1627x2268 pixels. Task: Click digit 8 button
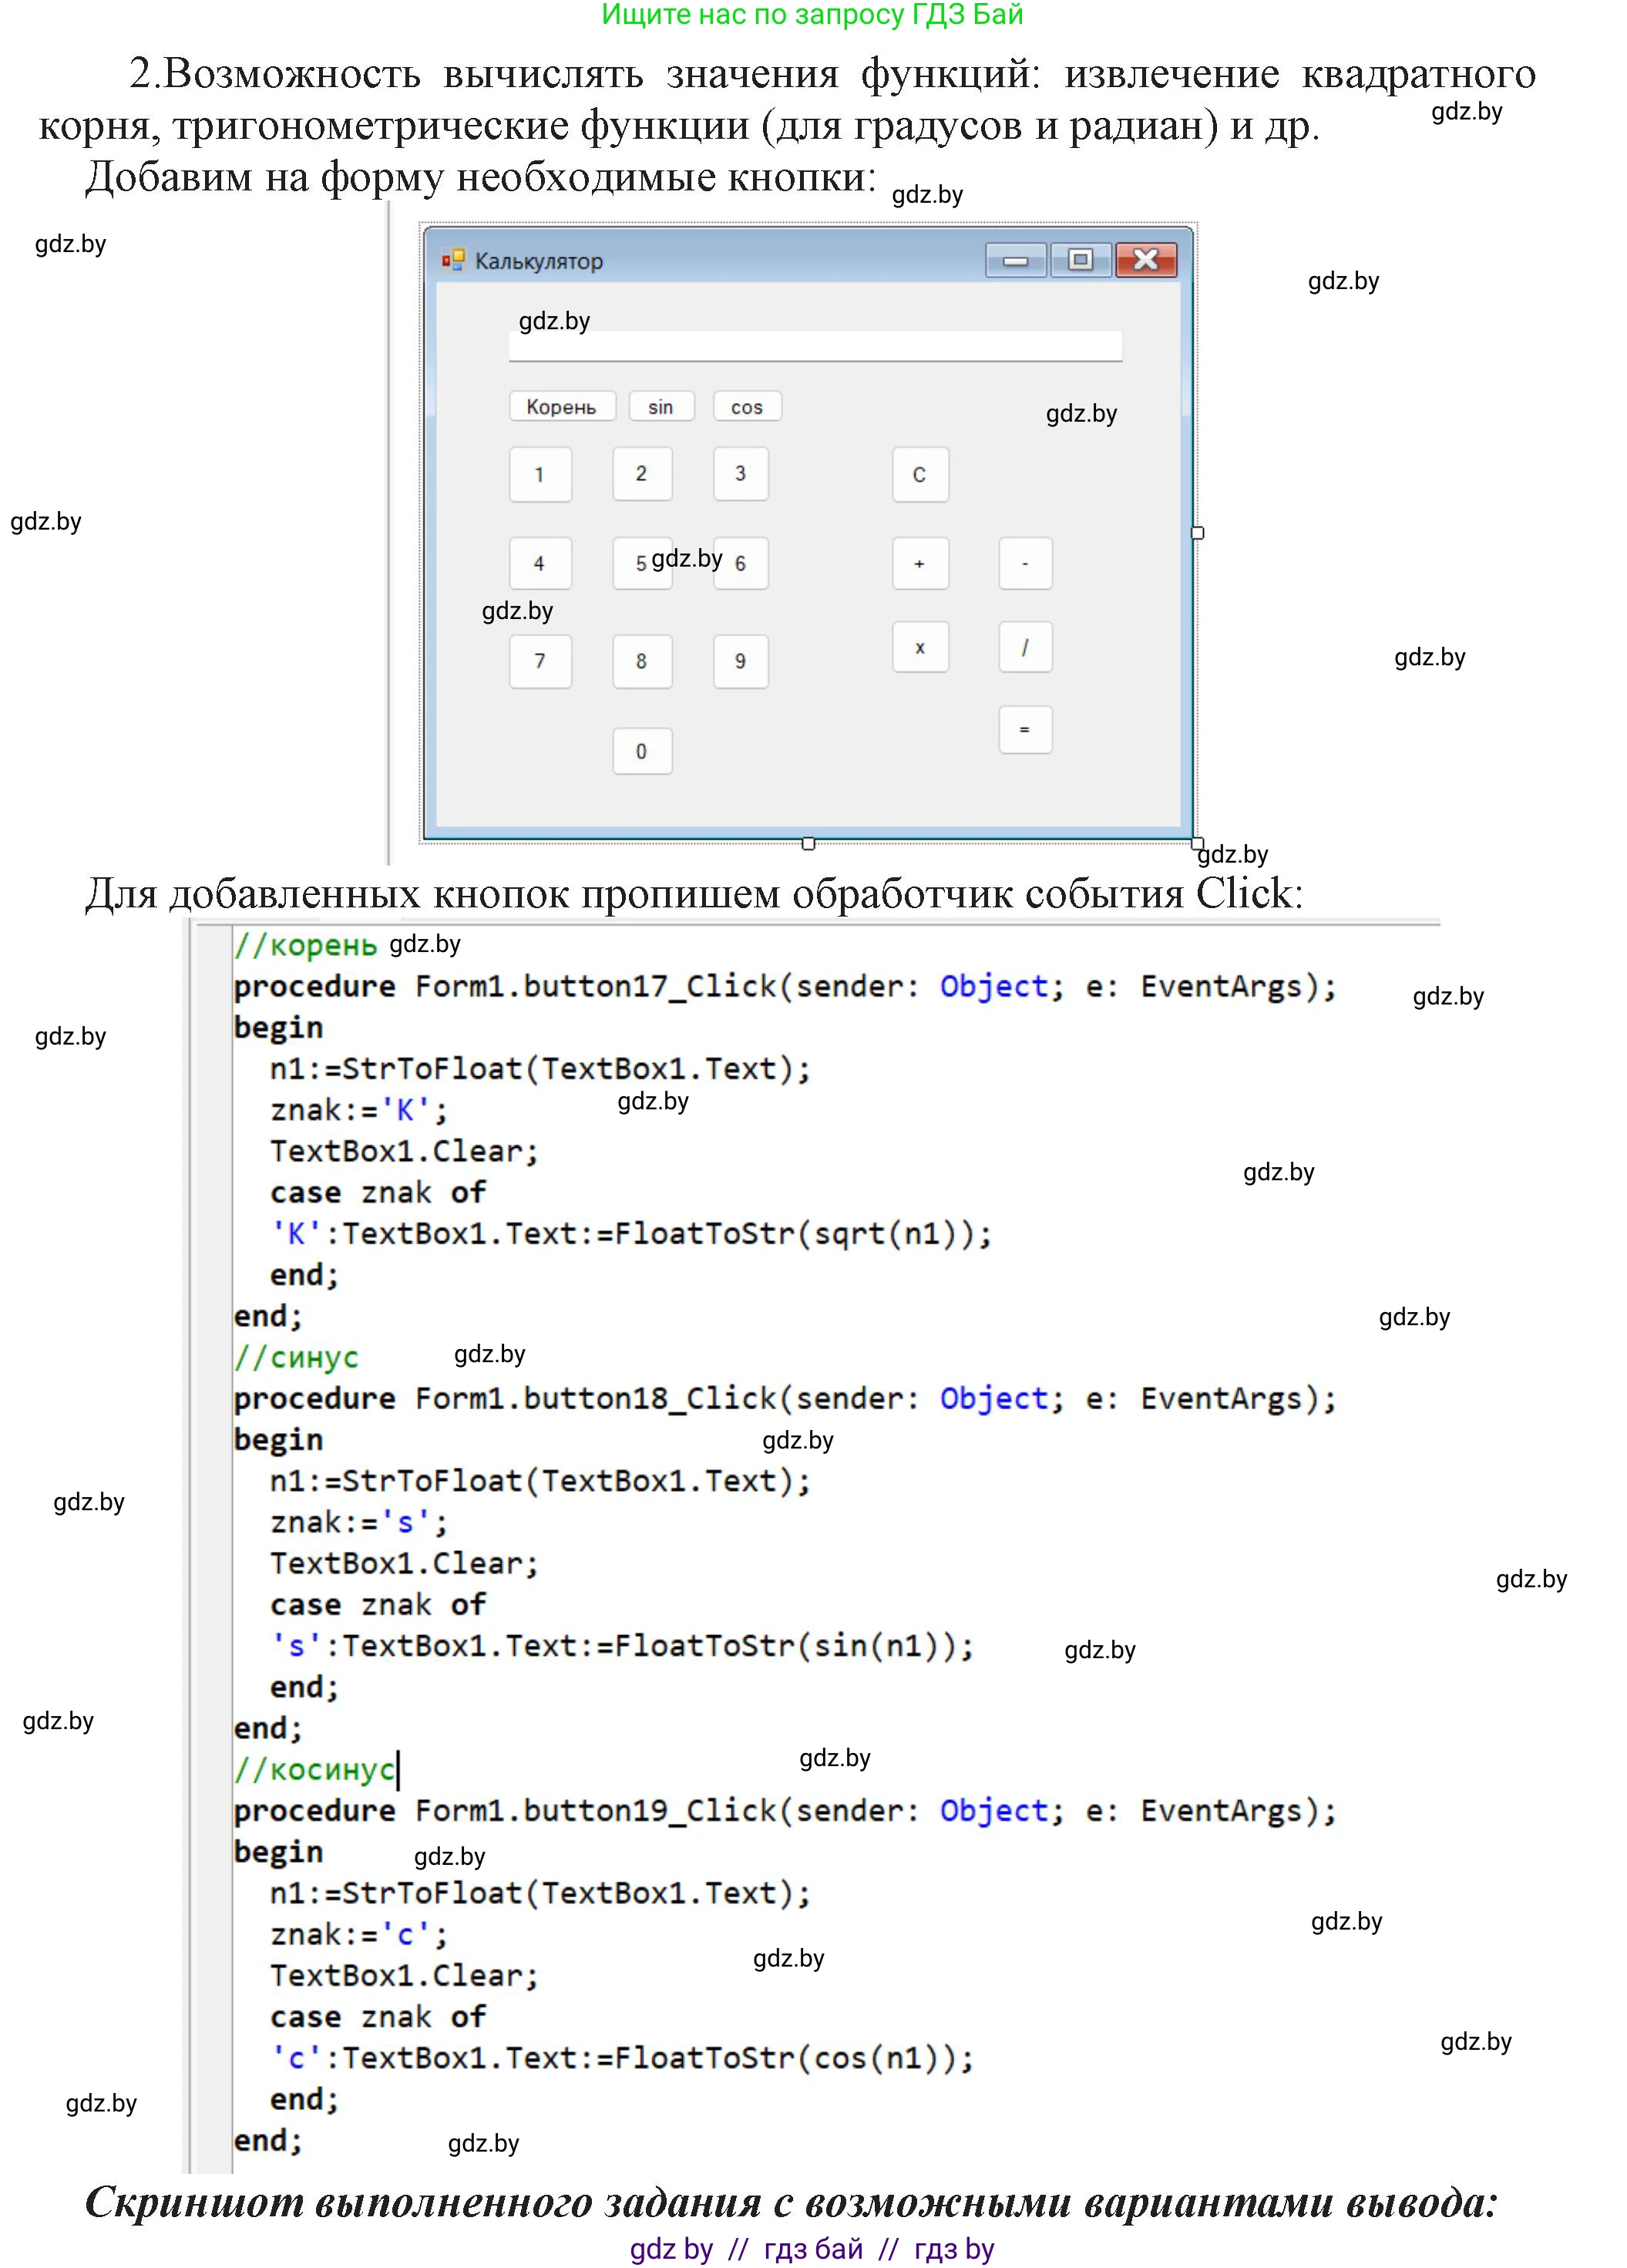pyautogui.click(x=642, y=661)
